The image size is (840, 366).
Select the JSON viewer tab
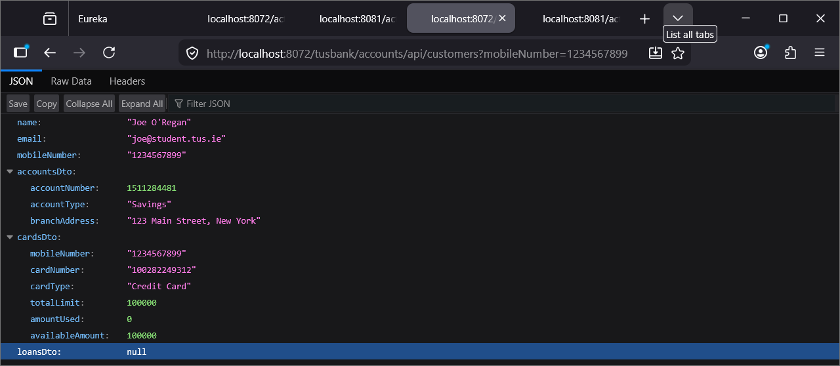point(21,81)
